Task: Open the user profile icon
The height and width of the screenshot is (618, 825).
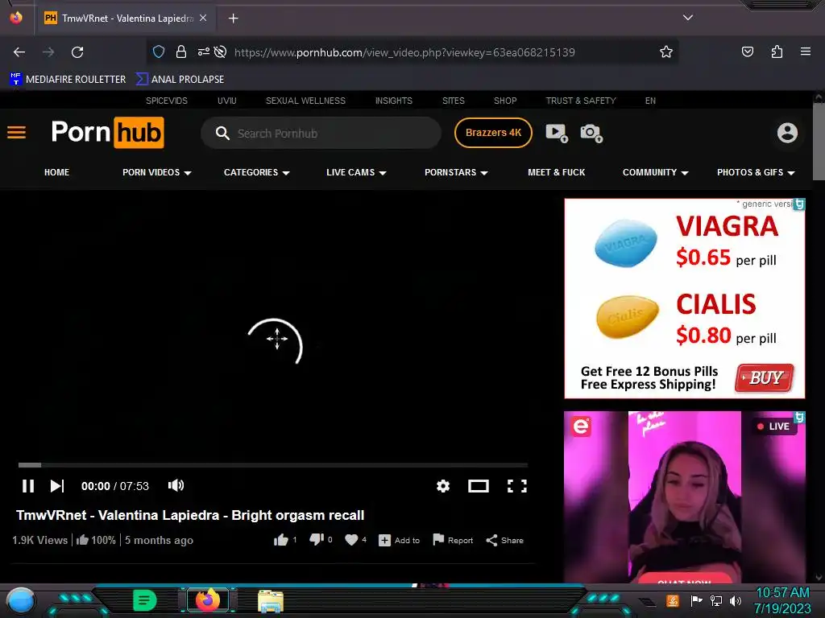Action: [787, 133]
